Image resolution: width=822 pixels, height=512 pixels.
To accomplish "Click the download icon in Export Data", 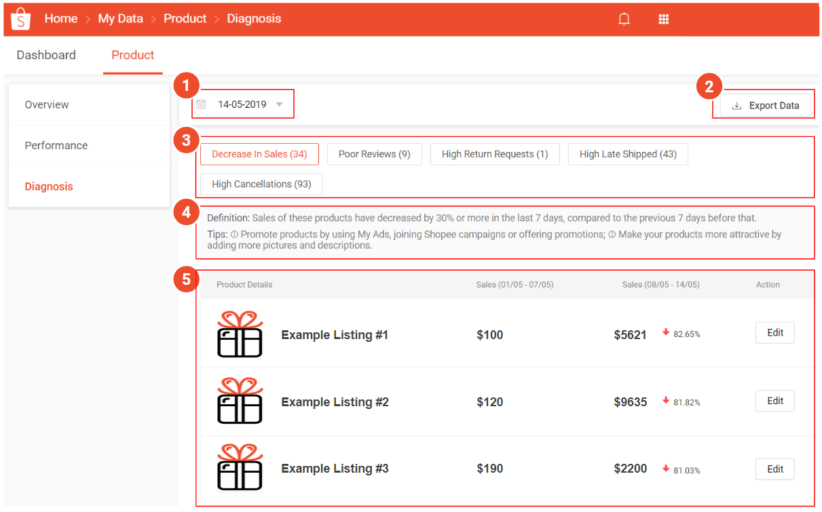I will [x=736, y=106].
